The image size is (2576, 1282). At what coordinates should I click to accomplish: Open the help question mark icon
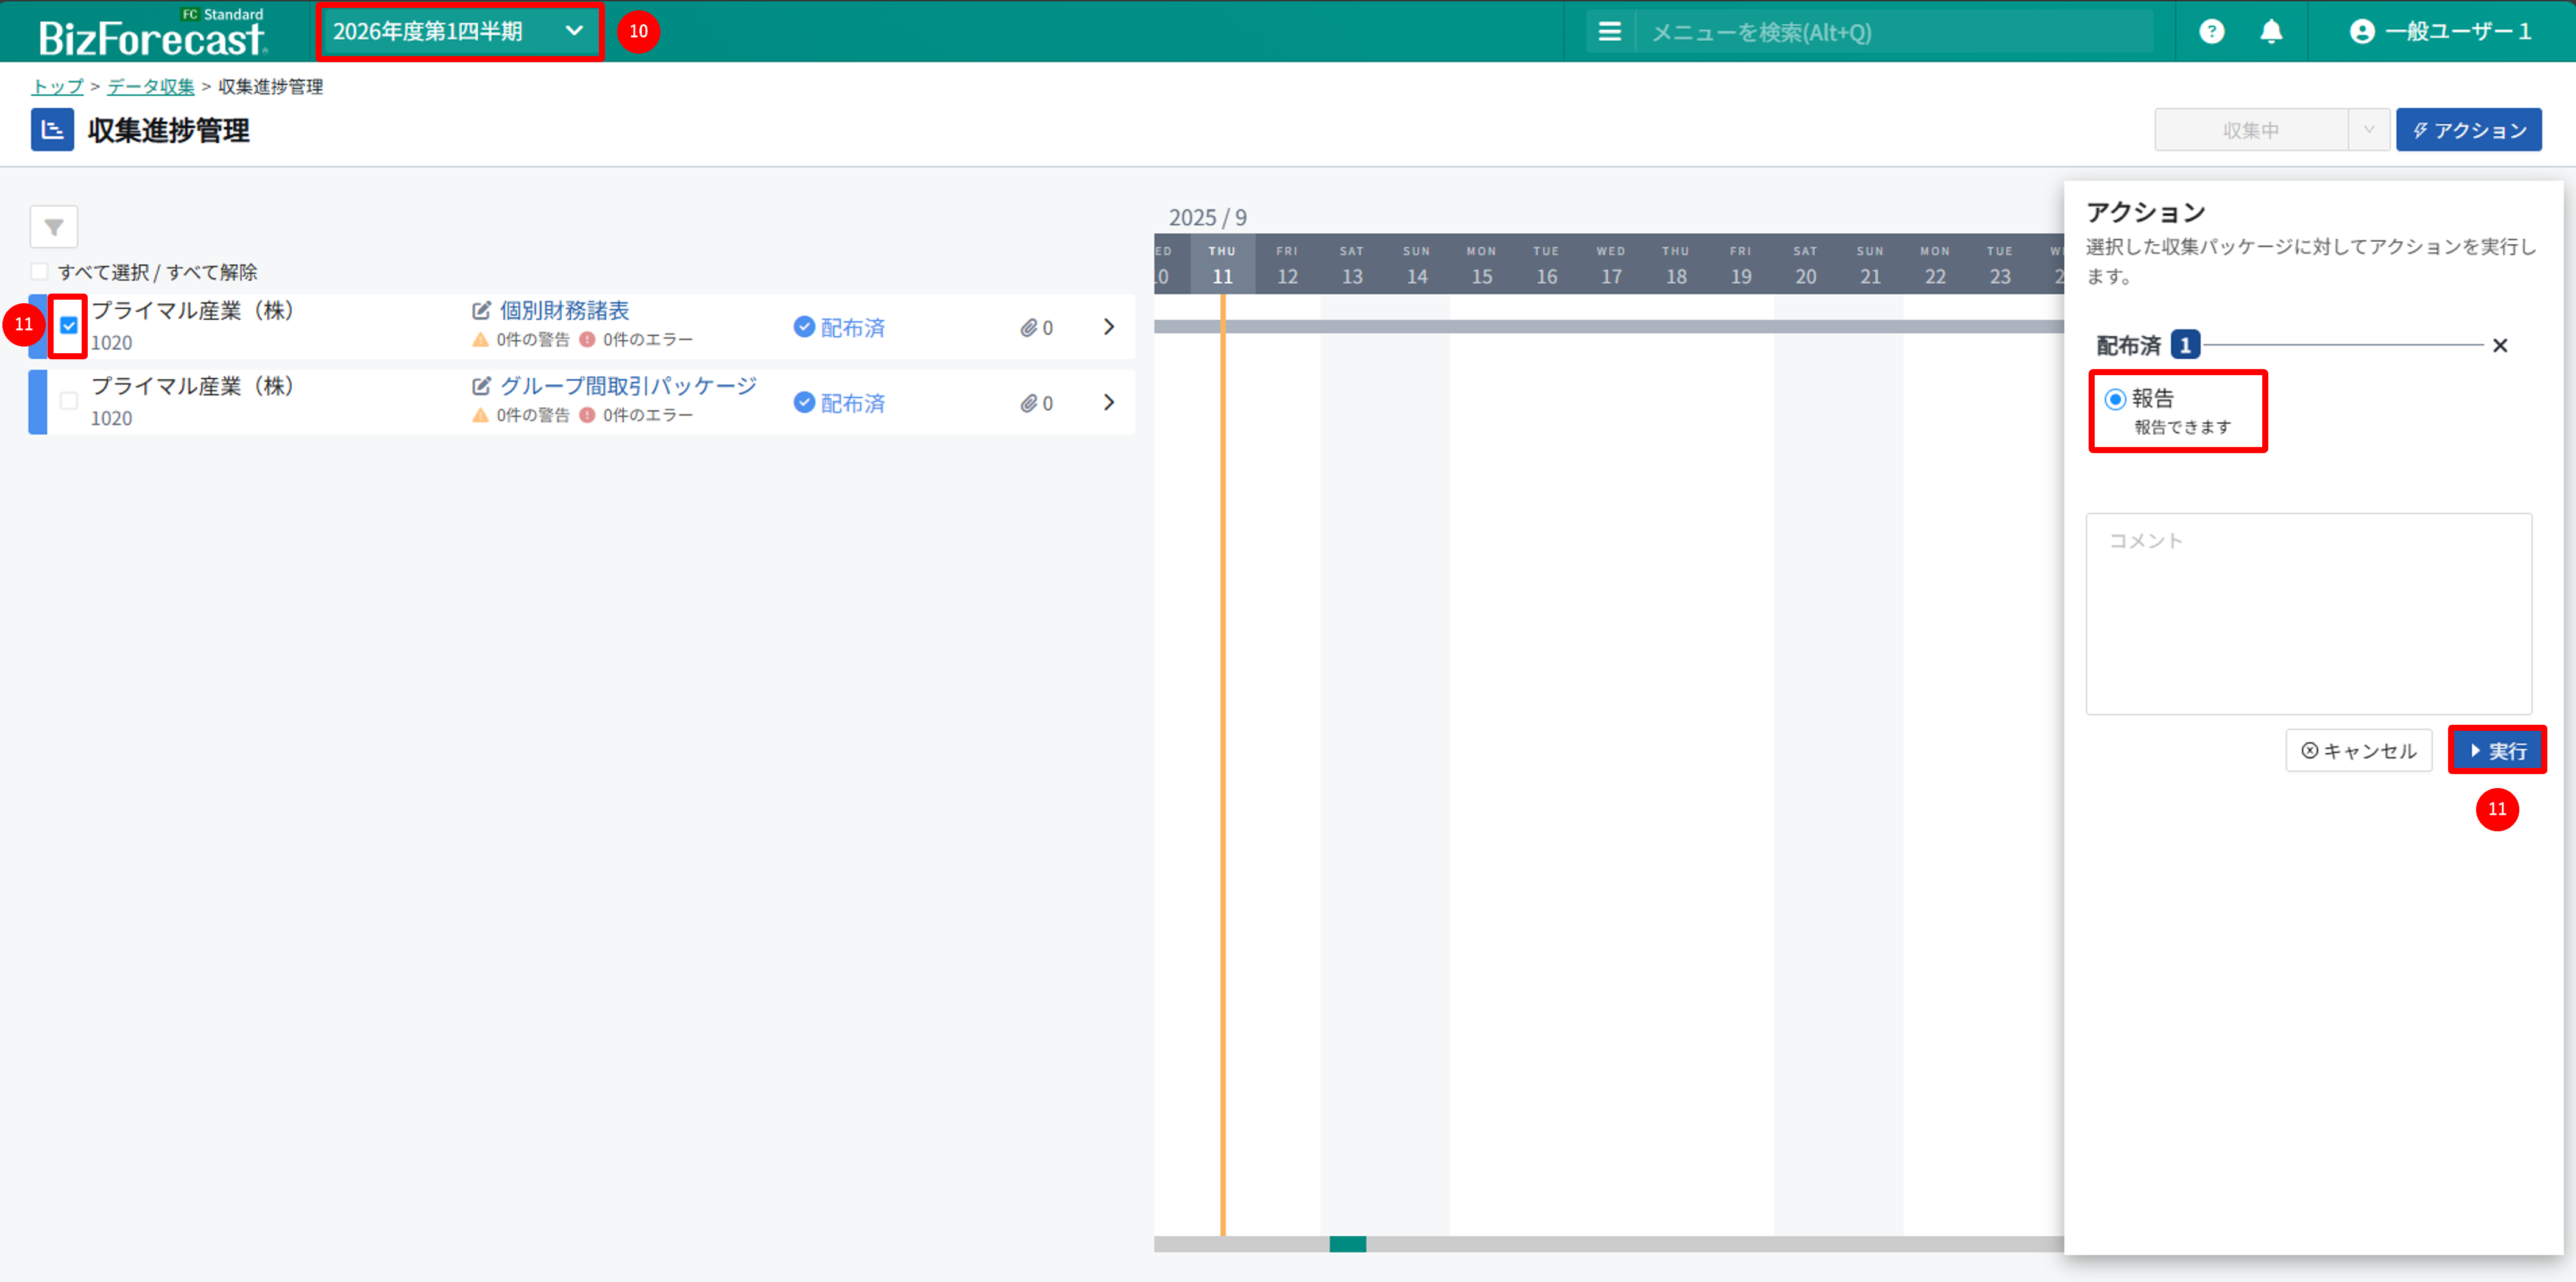(2211, 32)
